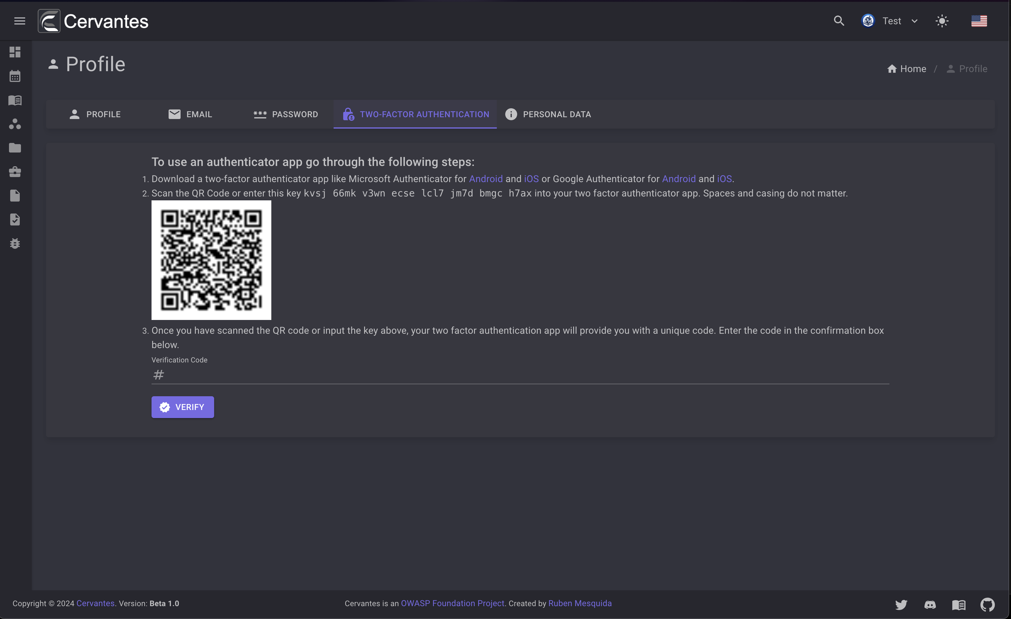
Task: Open Google Authenticator iOS link
Action: 724,179
